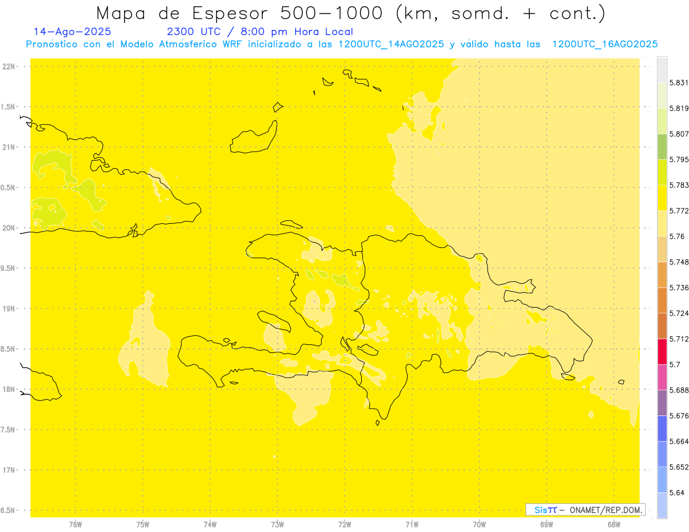Click legend value '5.748'
Viewport: 689px width, 532px height.
coord(679,262)
